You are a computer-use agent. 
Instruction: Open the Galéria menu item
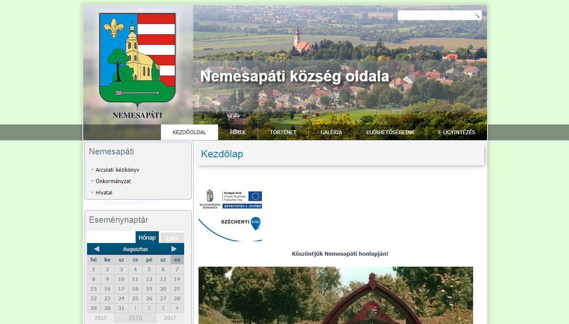coord(331,132)
